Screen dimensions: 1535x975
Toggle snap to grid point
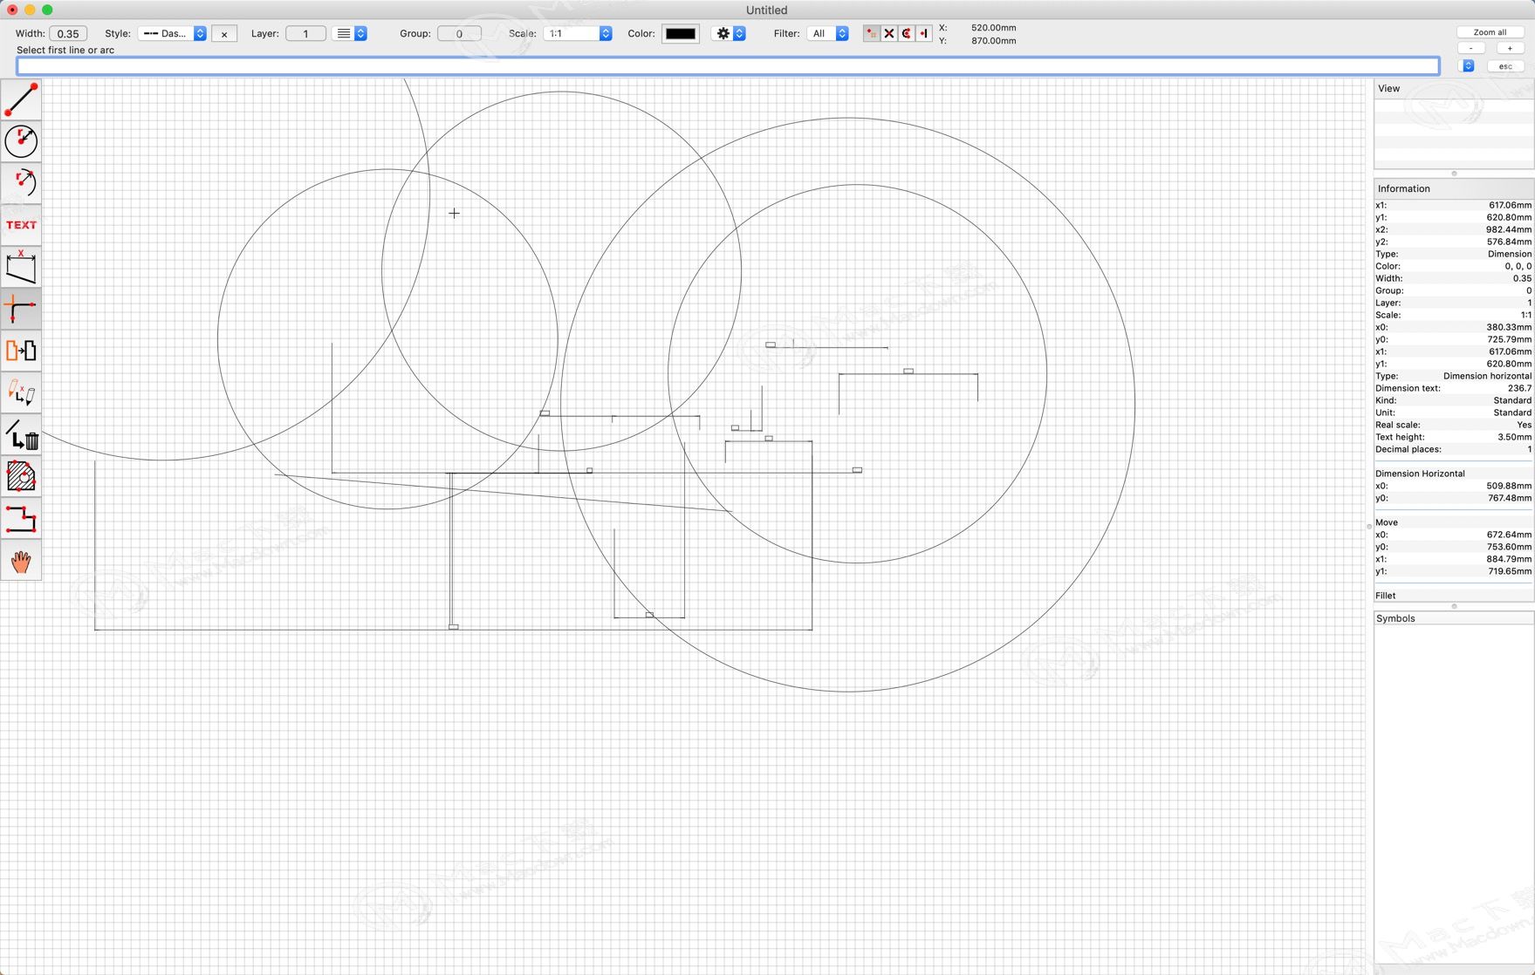pos(871,33)
